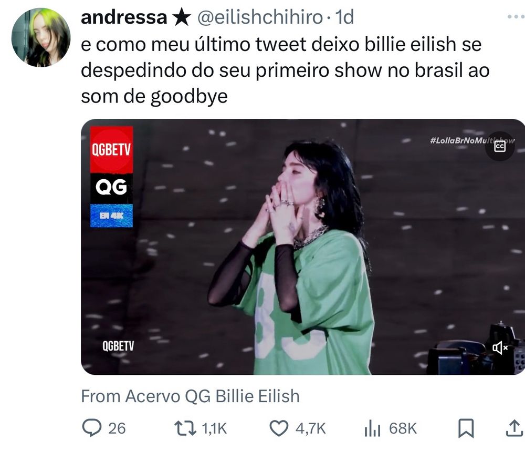Viewport: 525px width, 451px height.
Task: Play the embedded concert video
Action: tap(303, 247)
